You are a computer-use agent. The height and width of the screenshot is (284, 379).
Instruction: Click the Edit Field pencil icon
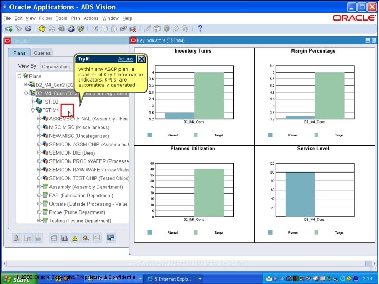(x=147, y=28)
